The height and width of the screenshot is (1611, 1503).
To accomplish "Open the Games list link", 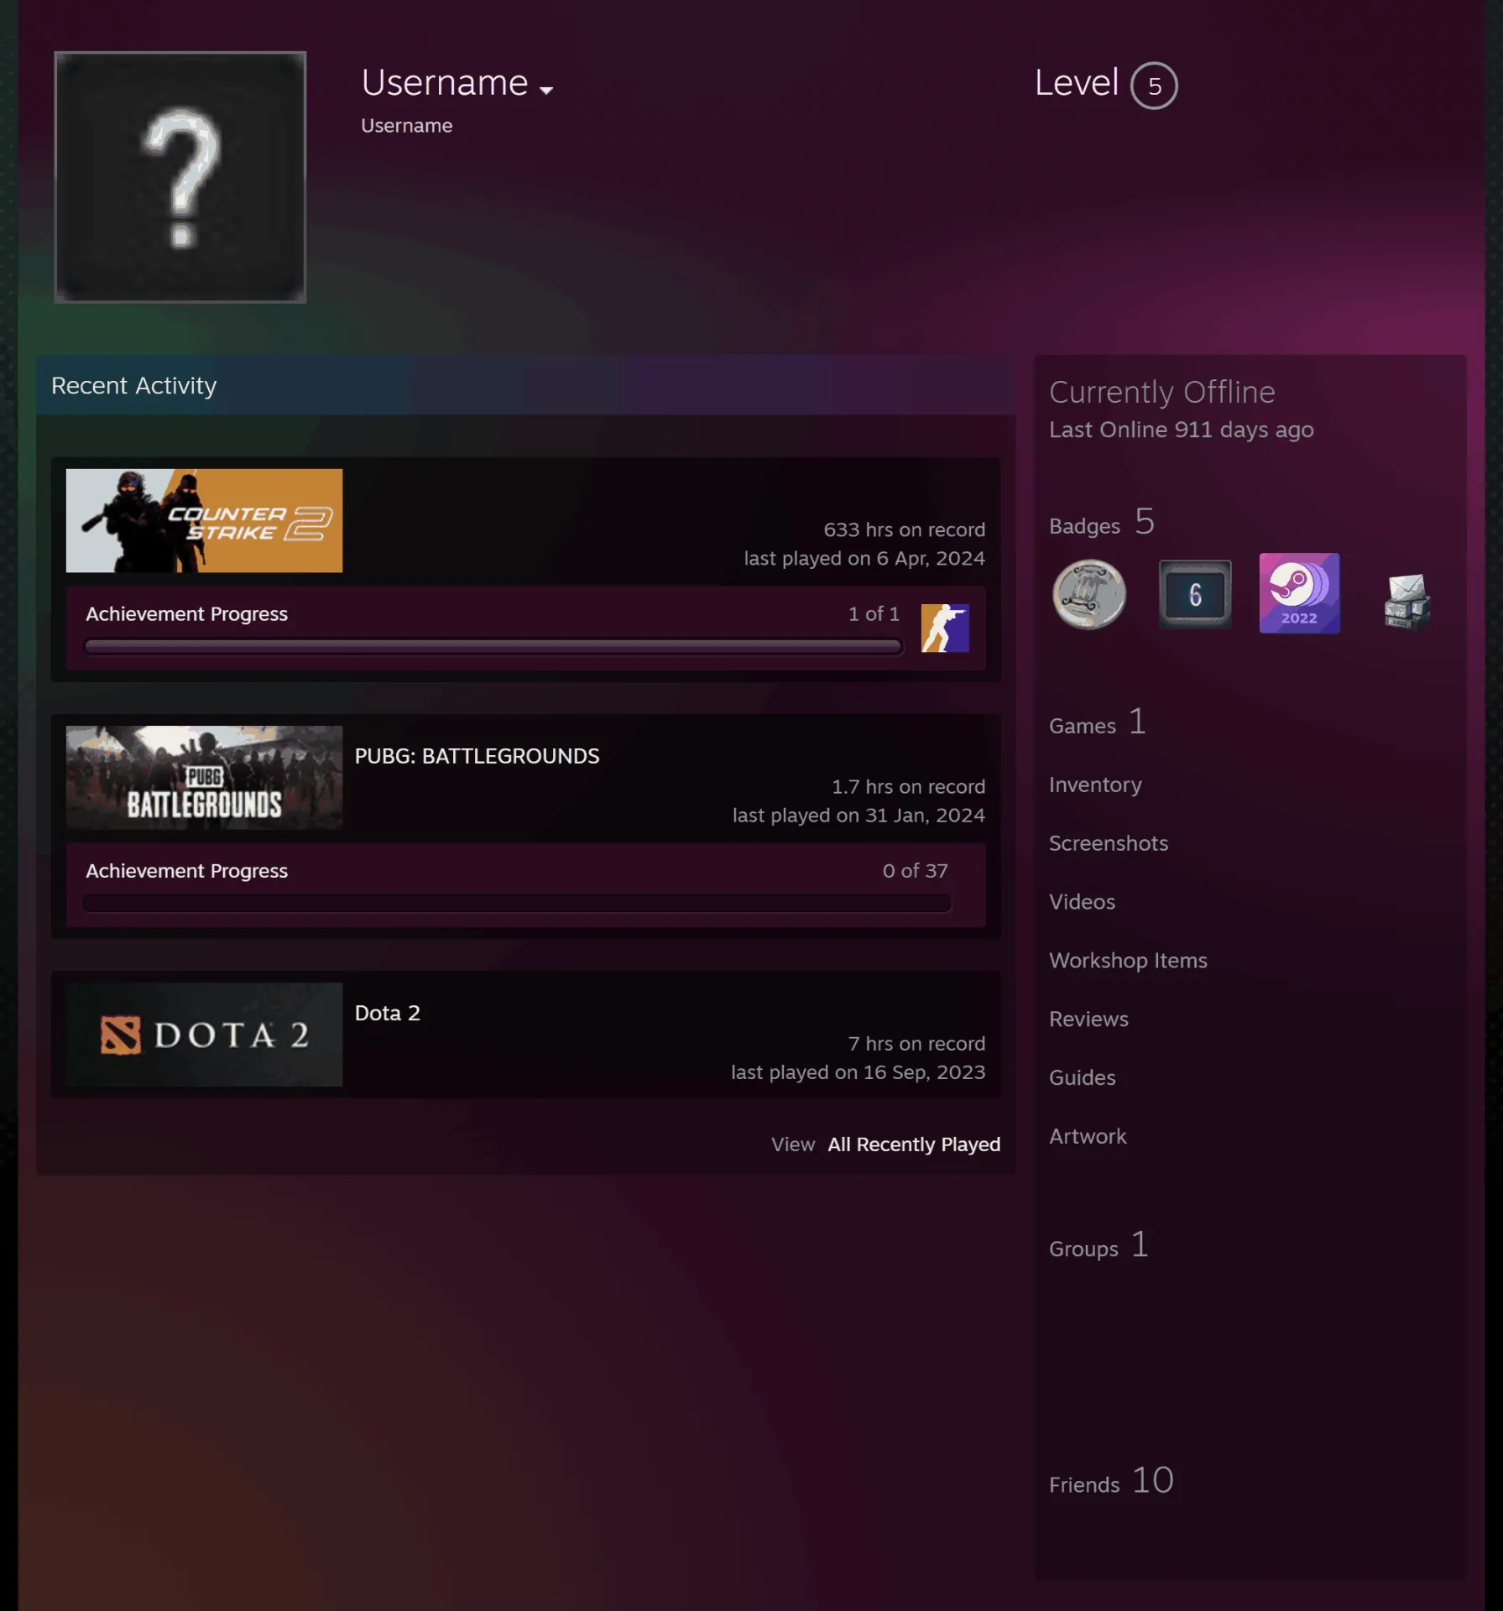I will (1098, 722).
